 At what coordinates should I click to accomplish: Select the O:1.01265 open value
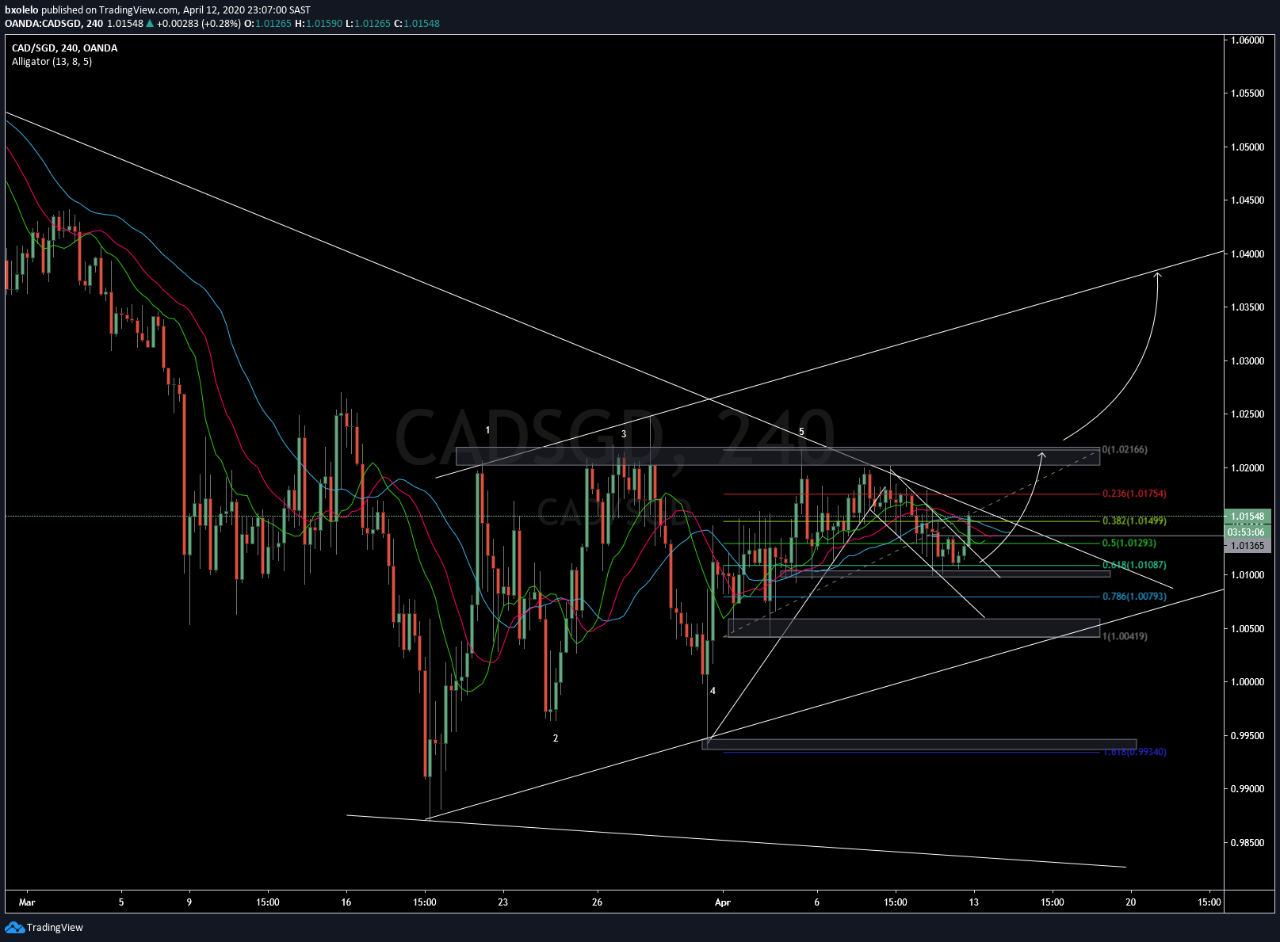pyautogui.click(x=267, y=23)
